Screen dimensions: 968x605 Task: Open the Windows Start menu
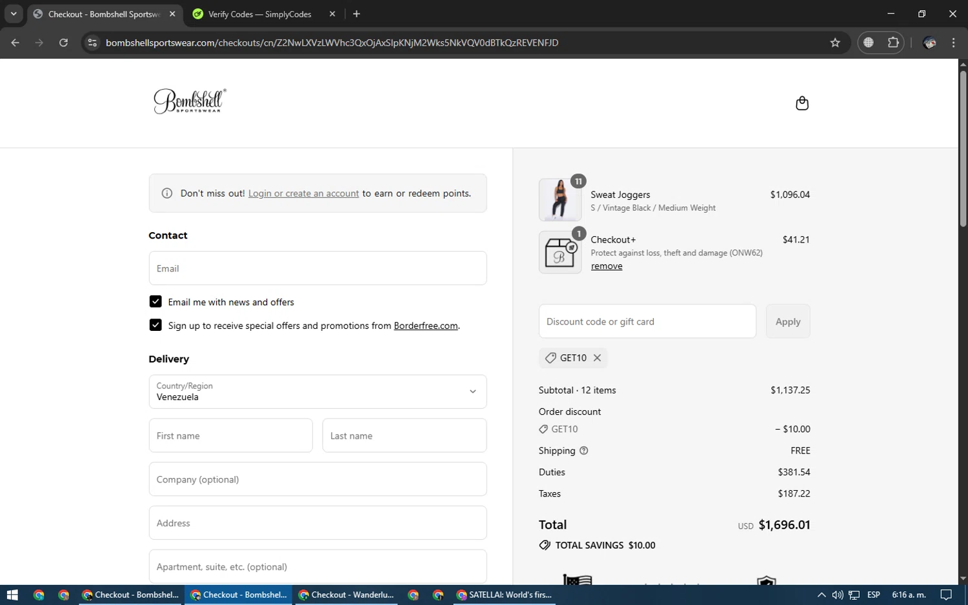pos(12,595)
